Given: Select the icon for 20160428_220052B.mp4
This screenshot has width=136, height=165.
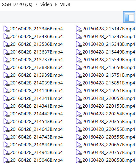Looking at the screenshot, I should (x=79, y=98).
